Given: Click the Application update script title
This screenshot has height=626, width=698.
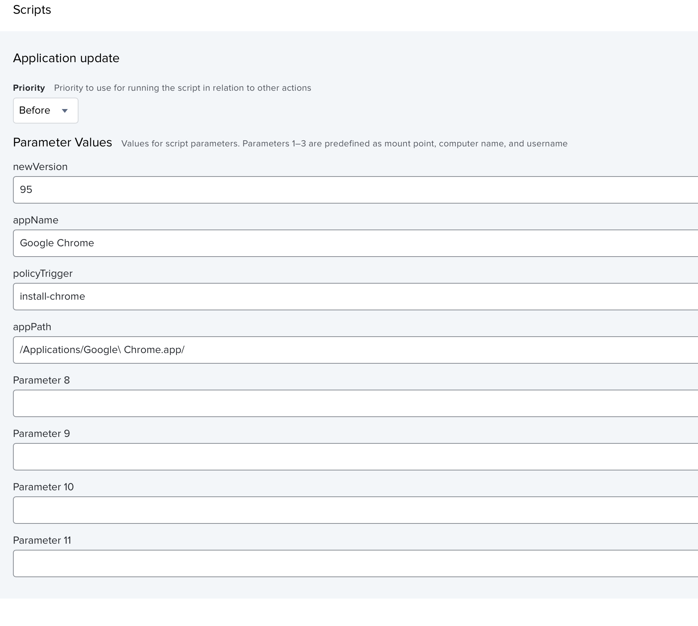Looking at the screenshot, I should coord(66,58).
